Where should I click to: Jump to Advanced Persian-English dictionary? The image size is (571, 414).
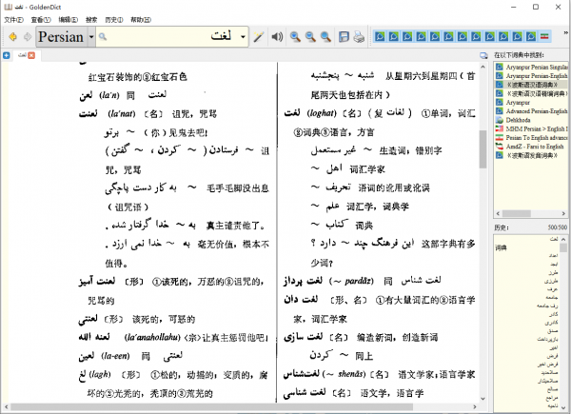pyautogui.click(x=531, y=111)
